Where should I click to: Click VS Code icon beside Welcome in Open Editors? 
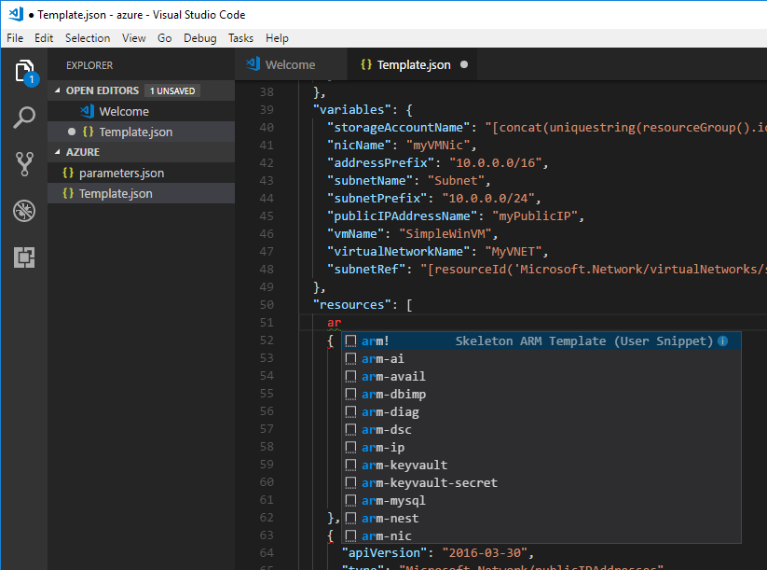[x=87, y=111]
